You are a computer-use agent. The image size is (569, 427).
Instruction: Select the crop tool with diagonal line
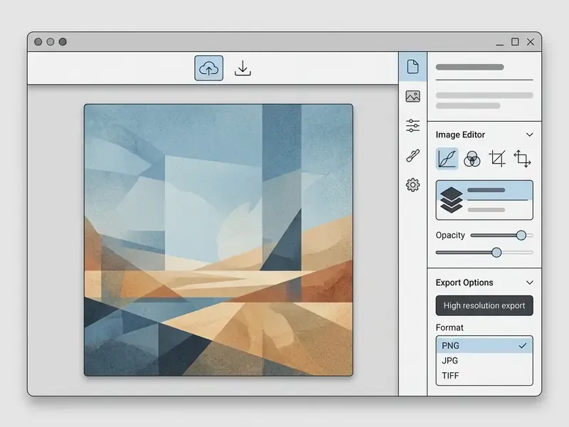[x=497, y=159]
